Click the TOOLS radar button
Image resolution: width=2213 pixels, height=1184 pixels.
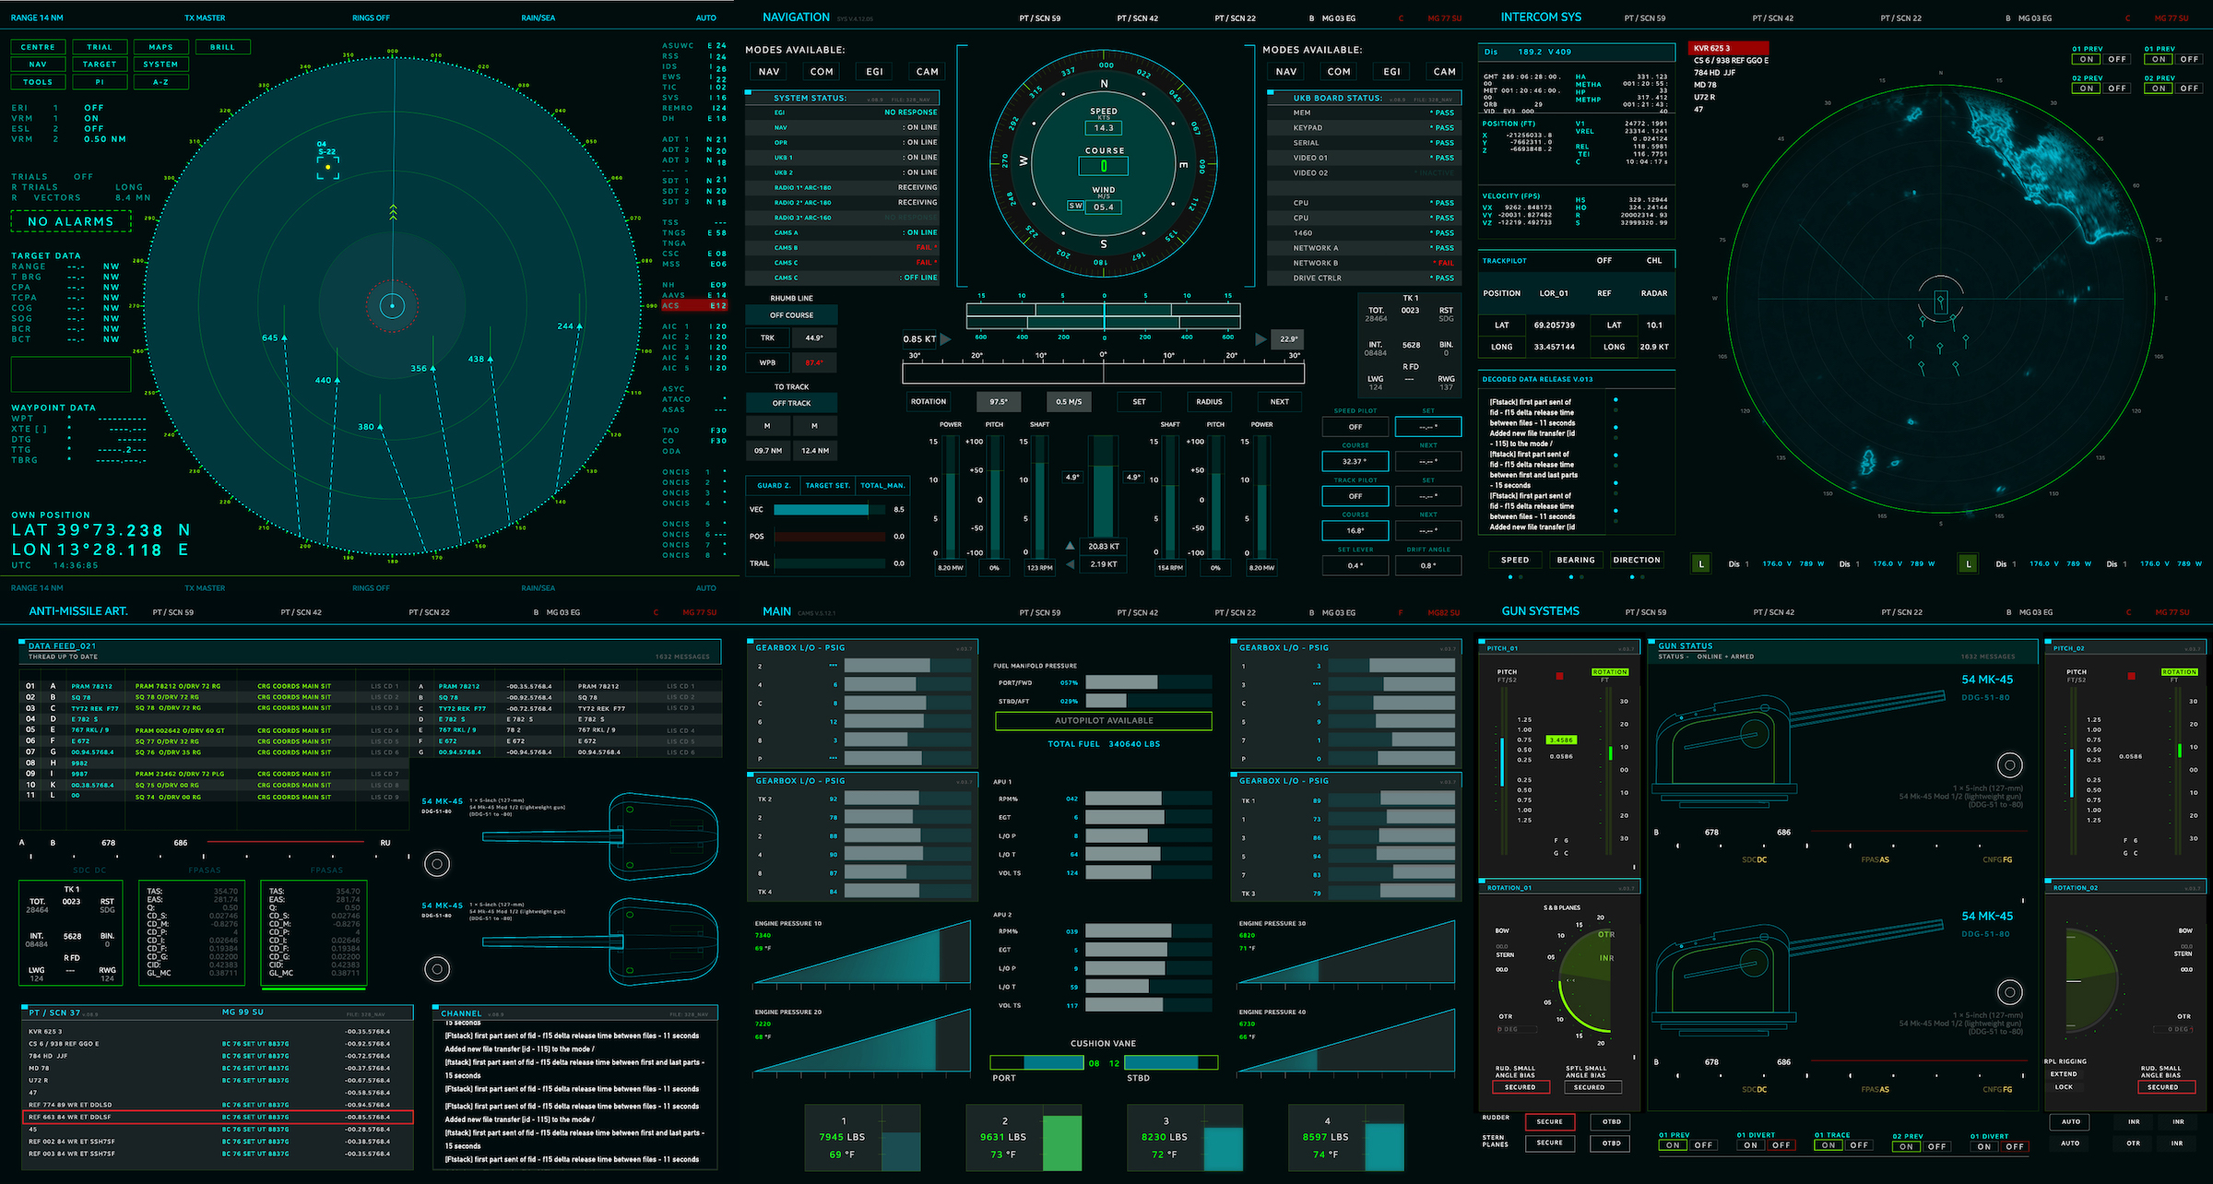[x=38, y=82]
